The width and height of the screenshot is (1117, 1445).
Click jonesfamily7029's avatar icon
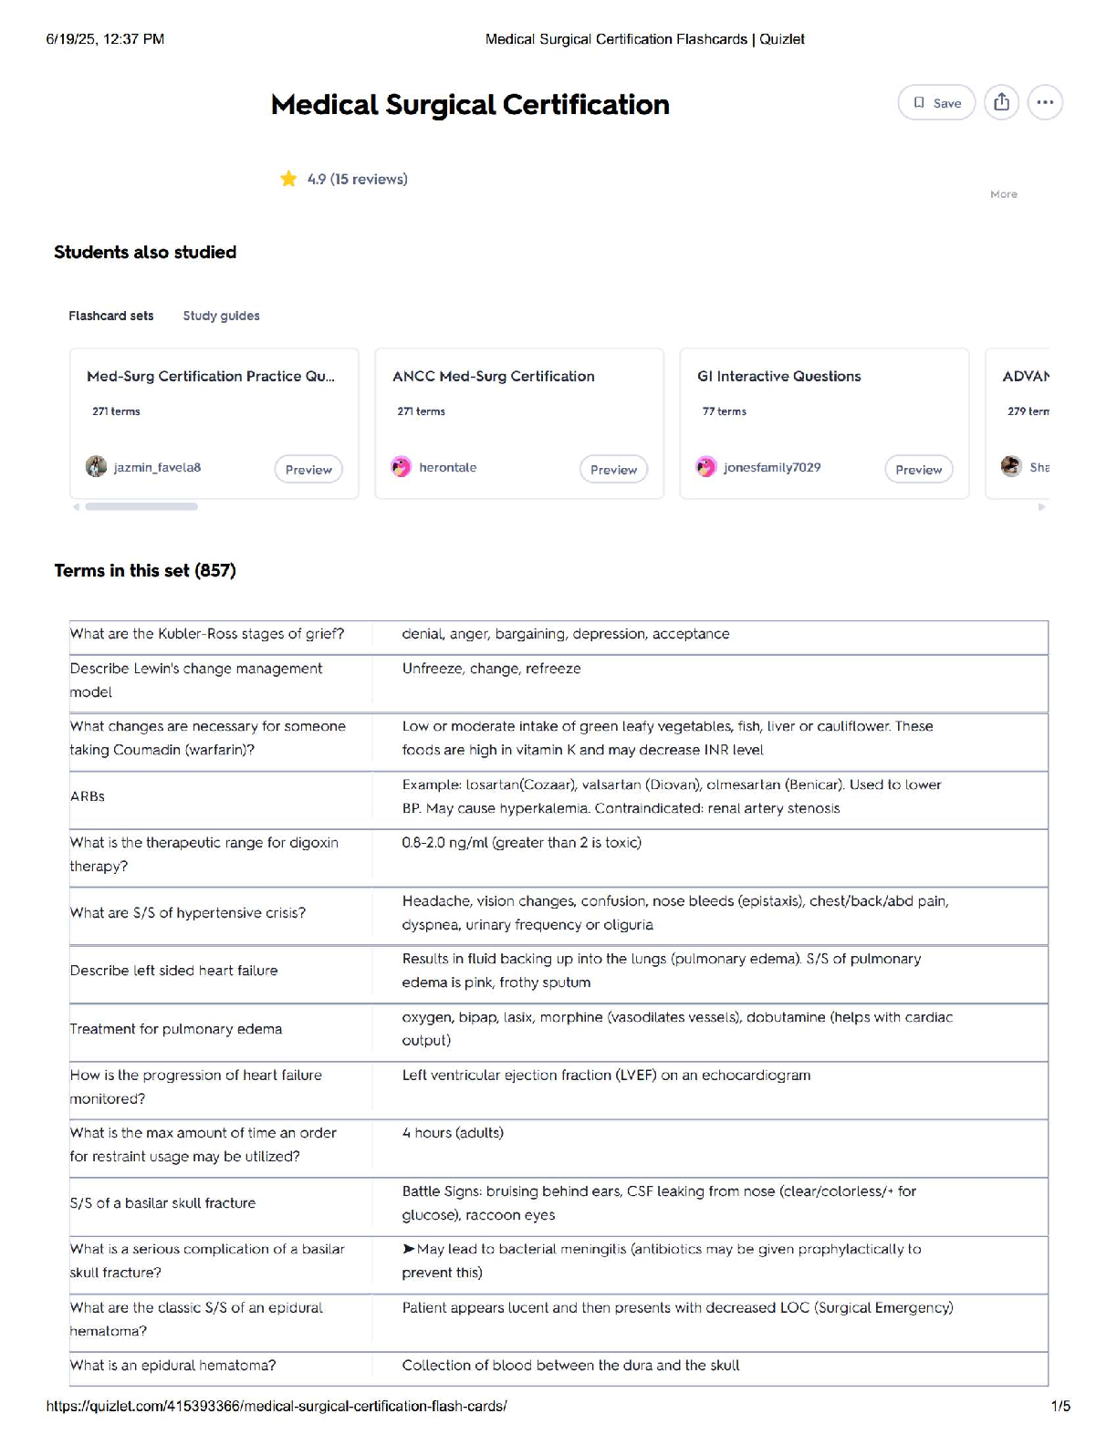point(706,467)
